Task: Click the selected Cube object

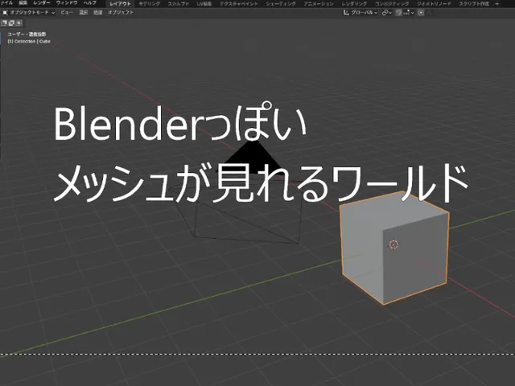Action: 394,248
